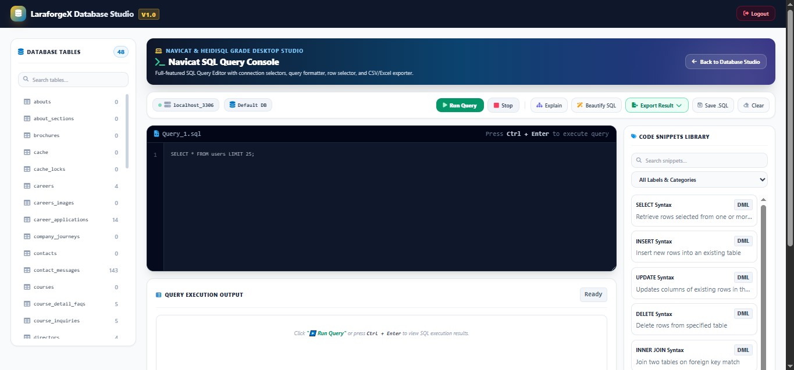Click table icon next to career_applications
The height and width of the screenshot is (370, 794).
point(27,220)
